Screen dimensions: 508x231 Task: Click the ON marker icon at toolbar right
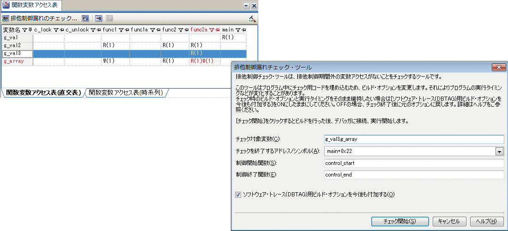tap(252, 18)
